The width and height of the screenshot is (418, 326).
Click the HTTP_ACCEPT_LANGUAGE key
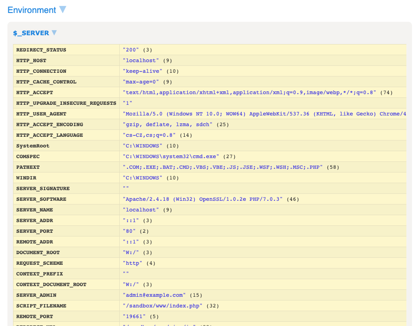click(x=49, y=135)
